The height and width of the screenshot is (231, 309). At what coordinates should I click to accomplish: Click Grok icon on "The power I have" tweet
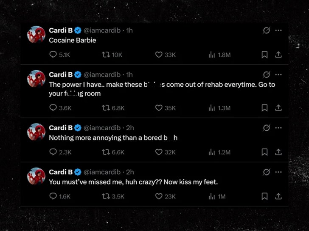266,74
